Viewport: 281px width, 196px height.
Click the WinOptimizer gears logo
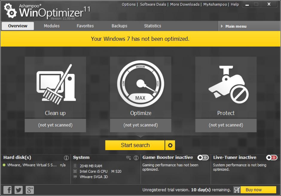pos(10,11)
